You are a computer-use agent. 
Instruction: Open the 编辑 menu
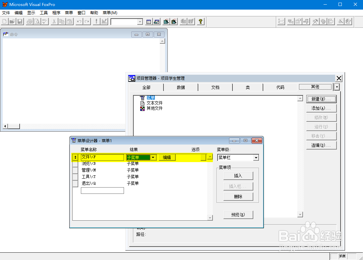(x=19, y=13)
